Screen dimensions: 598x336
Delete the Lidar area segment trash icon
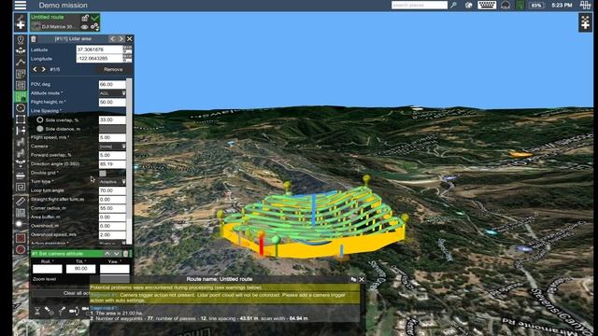point(34,39)
